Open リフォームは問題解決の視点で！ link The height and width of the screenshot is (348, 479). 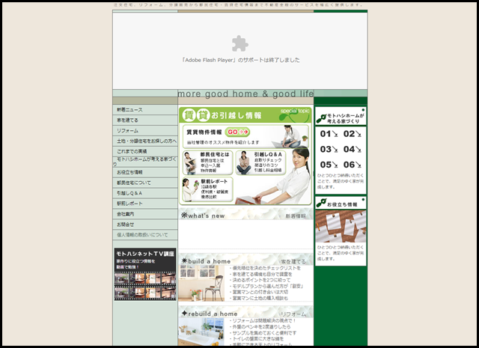pos(263,320)
